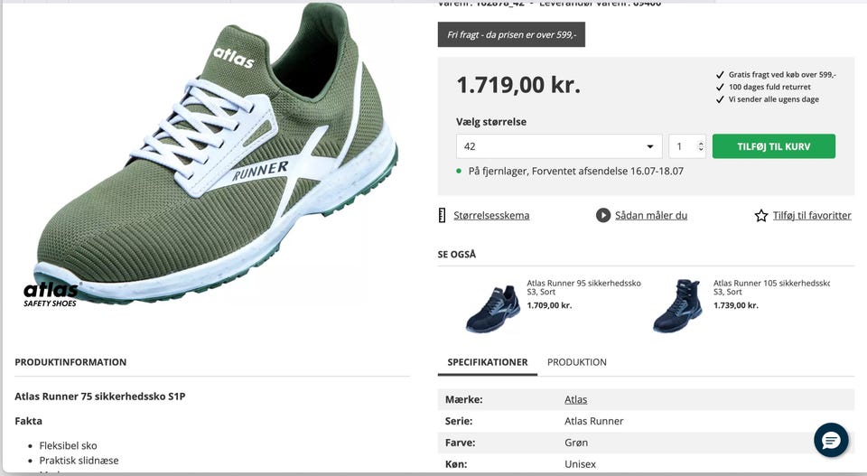The image size is (867, 476).
Task: Add product with Tilføj til kurv button
Action: [774, 146]
